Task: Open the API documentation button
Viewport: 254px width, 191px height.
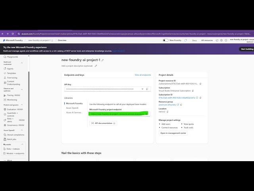Action: (x=103, y=123)
